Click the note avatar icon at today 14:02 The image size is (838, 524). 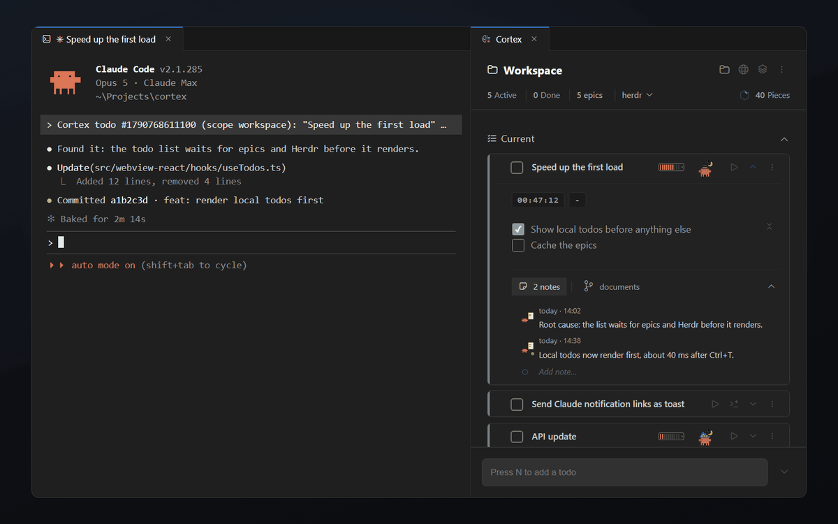coord(528,318)
